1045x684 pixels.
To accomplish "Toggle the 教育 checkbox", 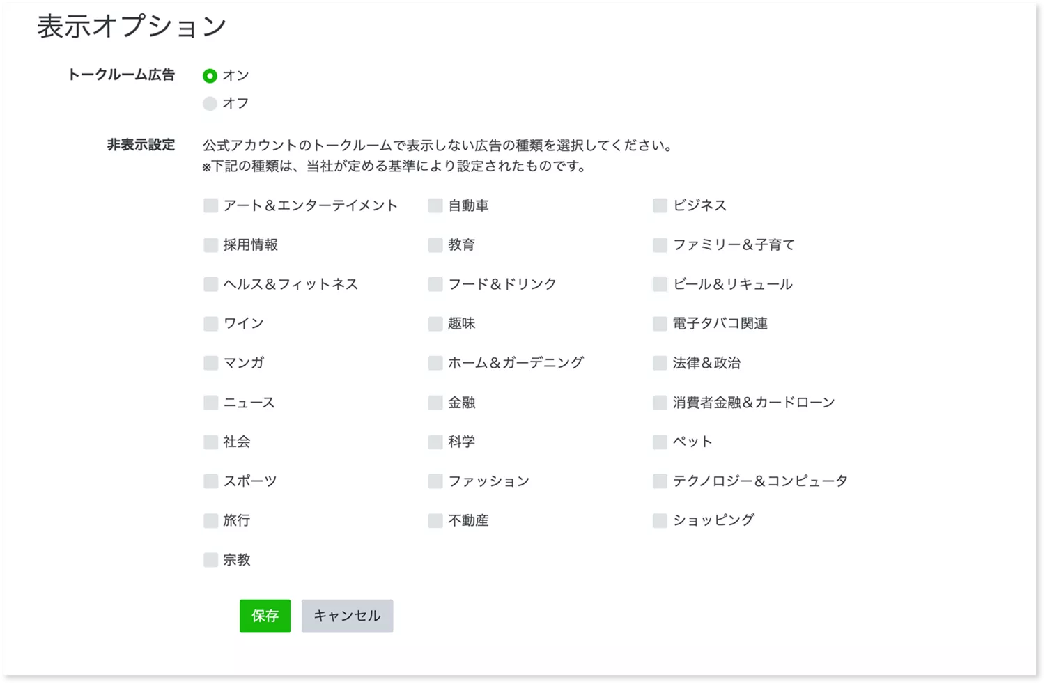I will 435,245.
